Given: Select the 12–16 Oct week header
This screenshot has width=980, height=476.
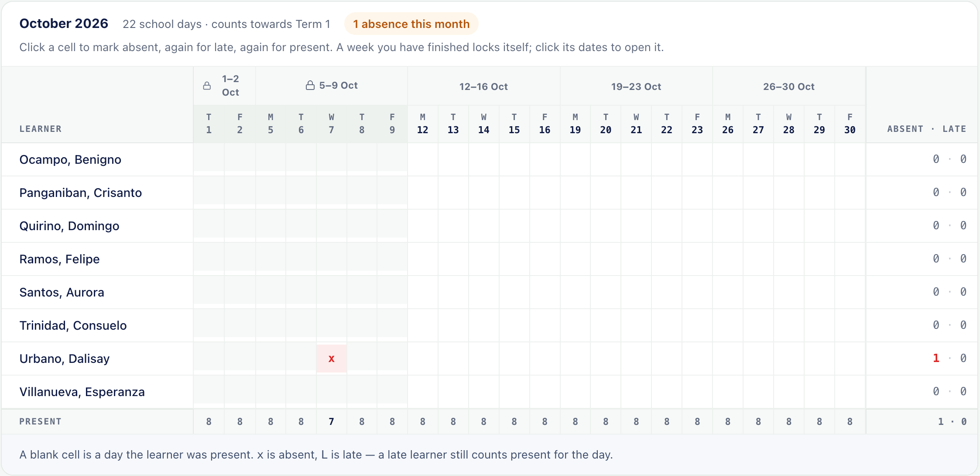Looking at the screenshot, I should pos(484,86).
